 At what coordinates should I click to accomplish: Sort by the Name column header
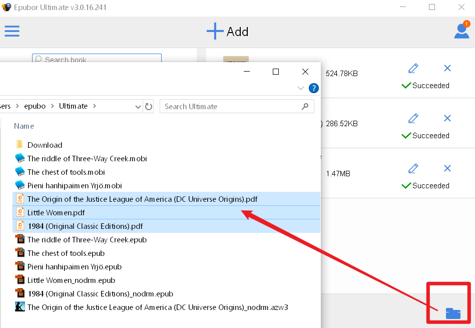[24, 126]
